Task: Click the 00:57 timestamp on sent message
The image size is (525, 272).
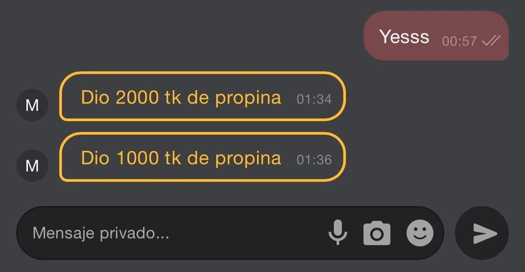Action: pyautogui.click(x=459, y=41)
